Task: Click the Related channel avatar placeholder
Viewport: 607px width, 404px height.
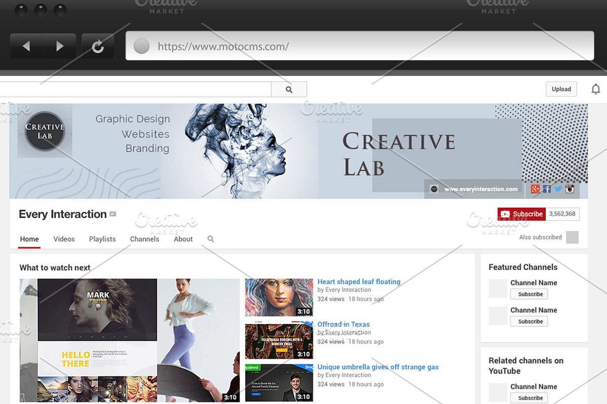Action: [498, 392]
